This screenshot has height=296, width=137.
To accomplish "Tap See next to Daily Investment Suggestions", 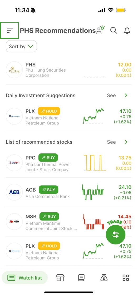I will 111,96.
